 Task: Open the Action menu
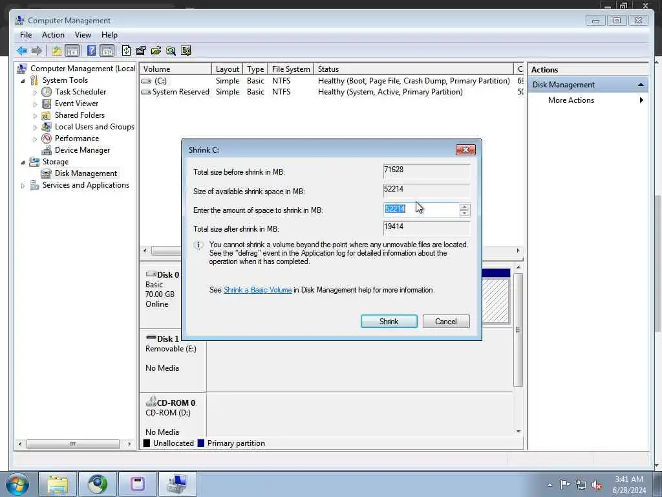pyautogui.click(x=53, y=35)
